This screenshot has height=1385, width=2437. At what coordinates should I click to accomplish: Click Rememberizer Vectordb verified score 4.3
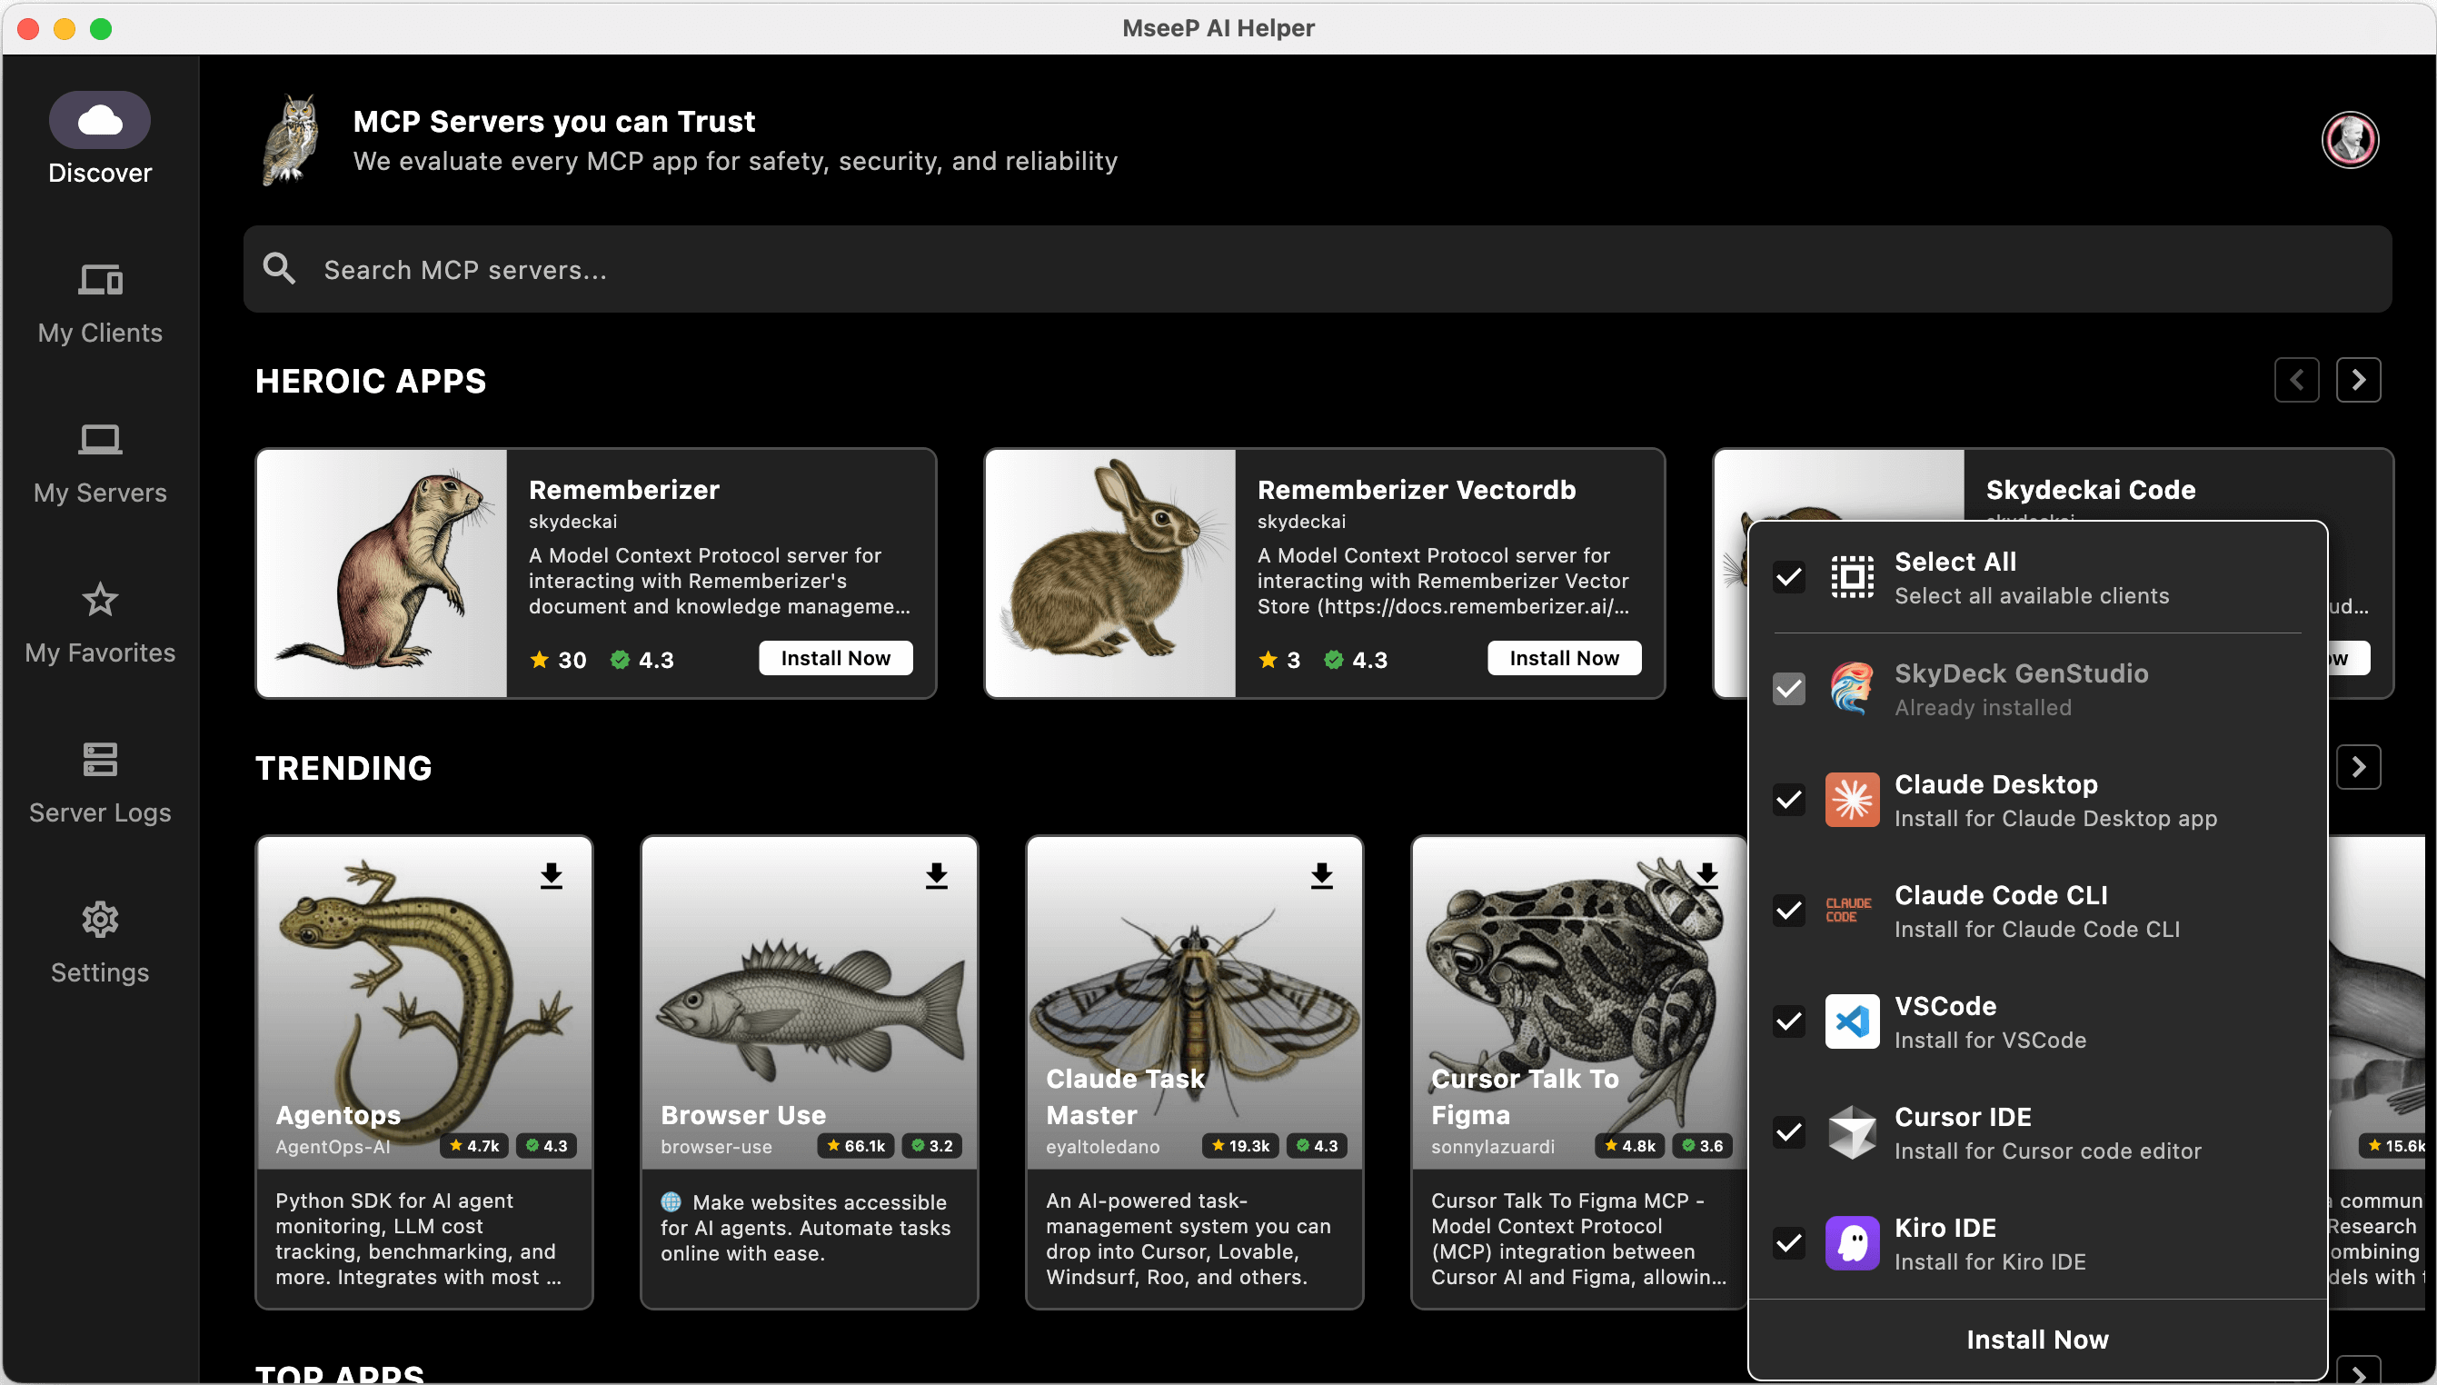point(1356,660)
